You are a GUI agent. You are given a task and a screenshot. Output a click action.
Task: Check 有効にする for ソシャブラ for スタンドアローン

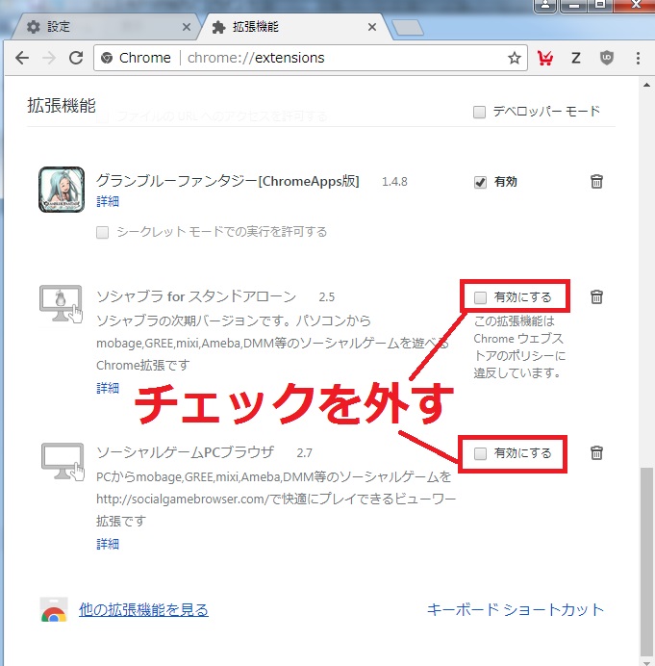pos(481,296)
